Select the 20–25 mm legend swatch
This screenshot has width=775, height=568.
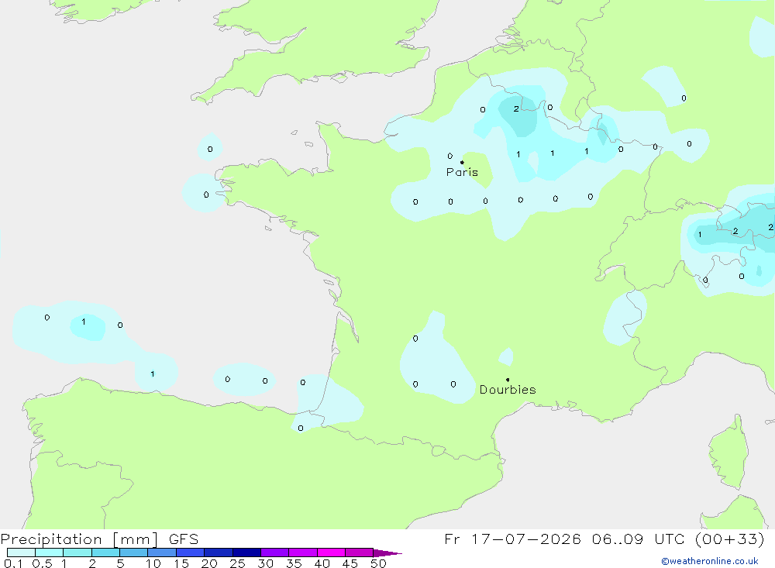coord(219,553)
